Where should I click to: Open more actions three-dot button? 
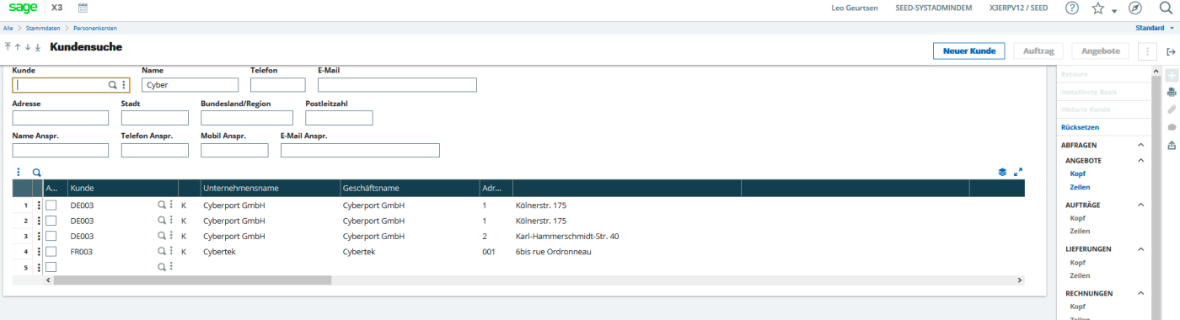click(1148, 51)
